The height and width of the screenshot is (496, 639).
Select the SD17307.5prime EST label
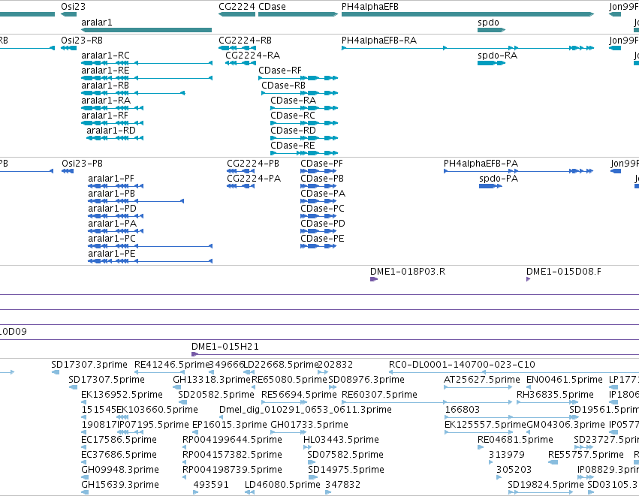click(x=107, y=380)
